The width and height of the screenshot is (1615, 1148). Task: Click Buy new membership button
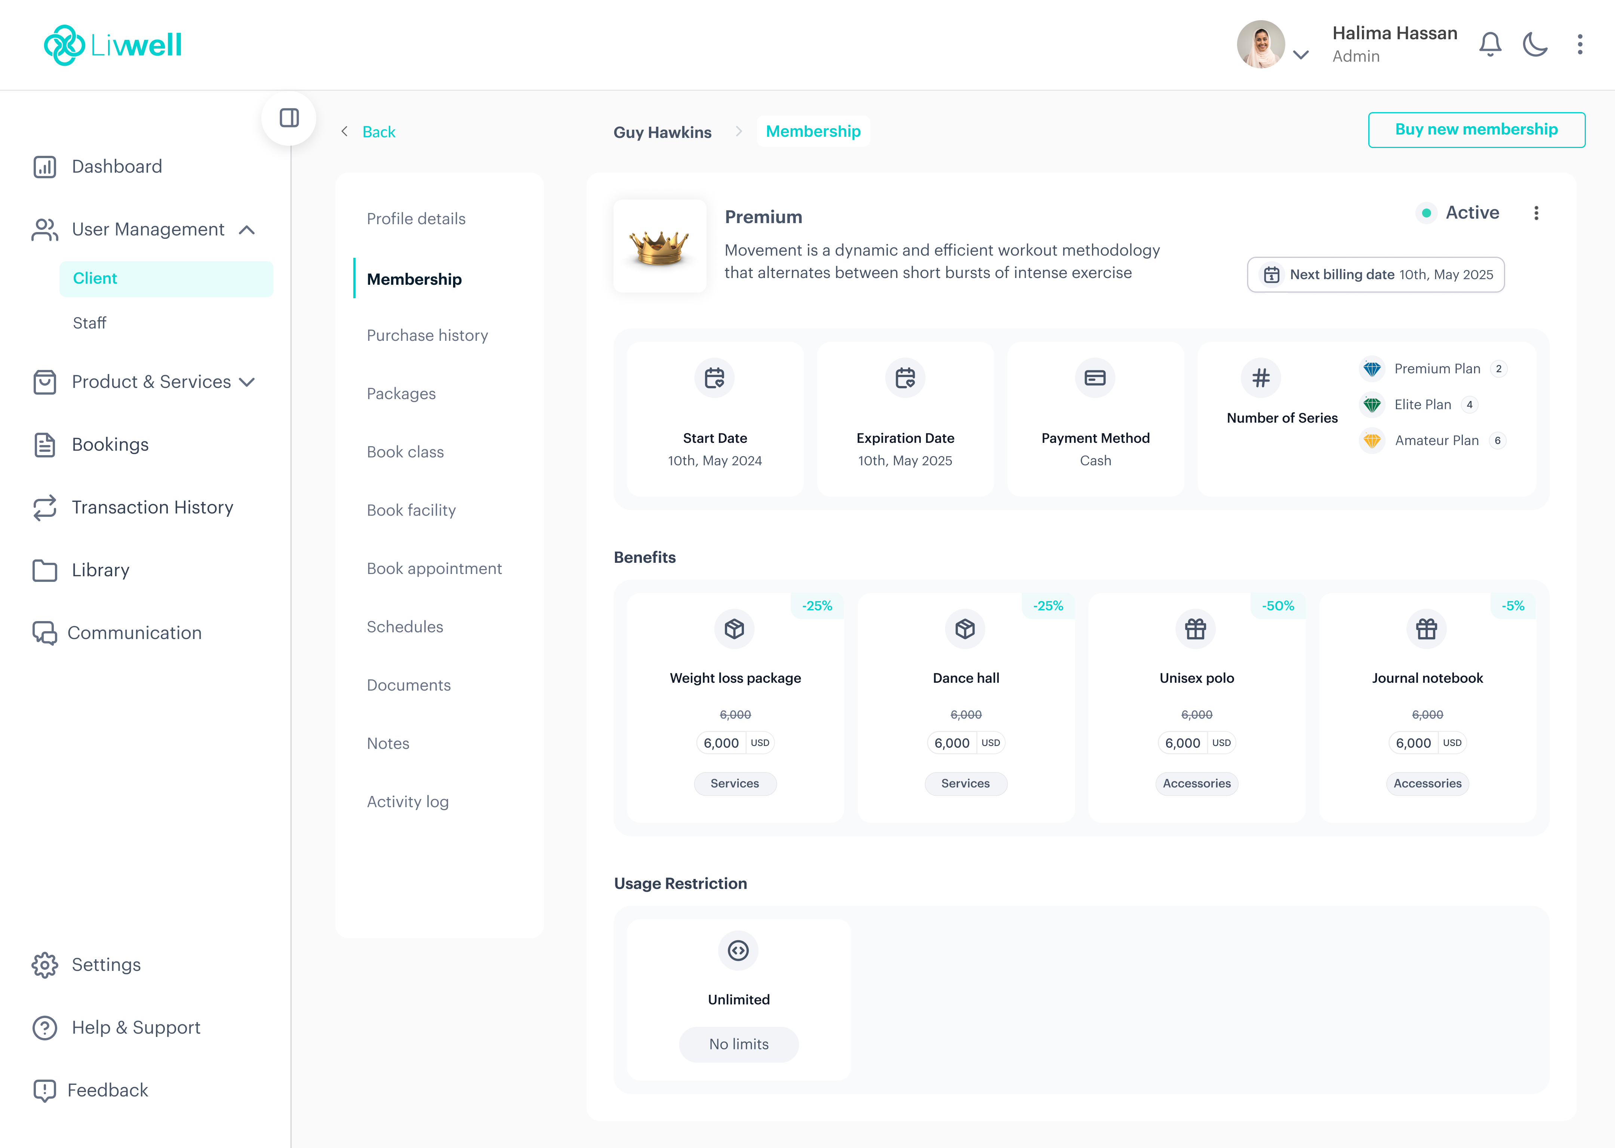[x=1476, y=130]
